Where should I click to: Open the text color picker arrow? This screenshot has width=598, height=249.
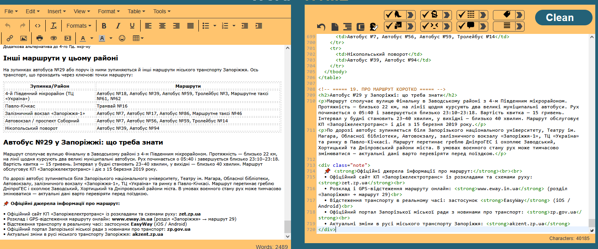pyautogui.click(x=92, y=38)
